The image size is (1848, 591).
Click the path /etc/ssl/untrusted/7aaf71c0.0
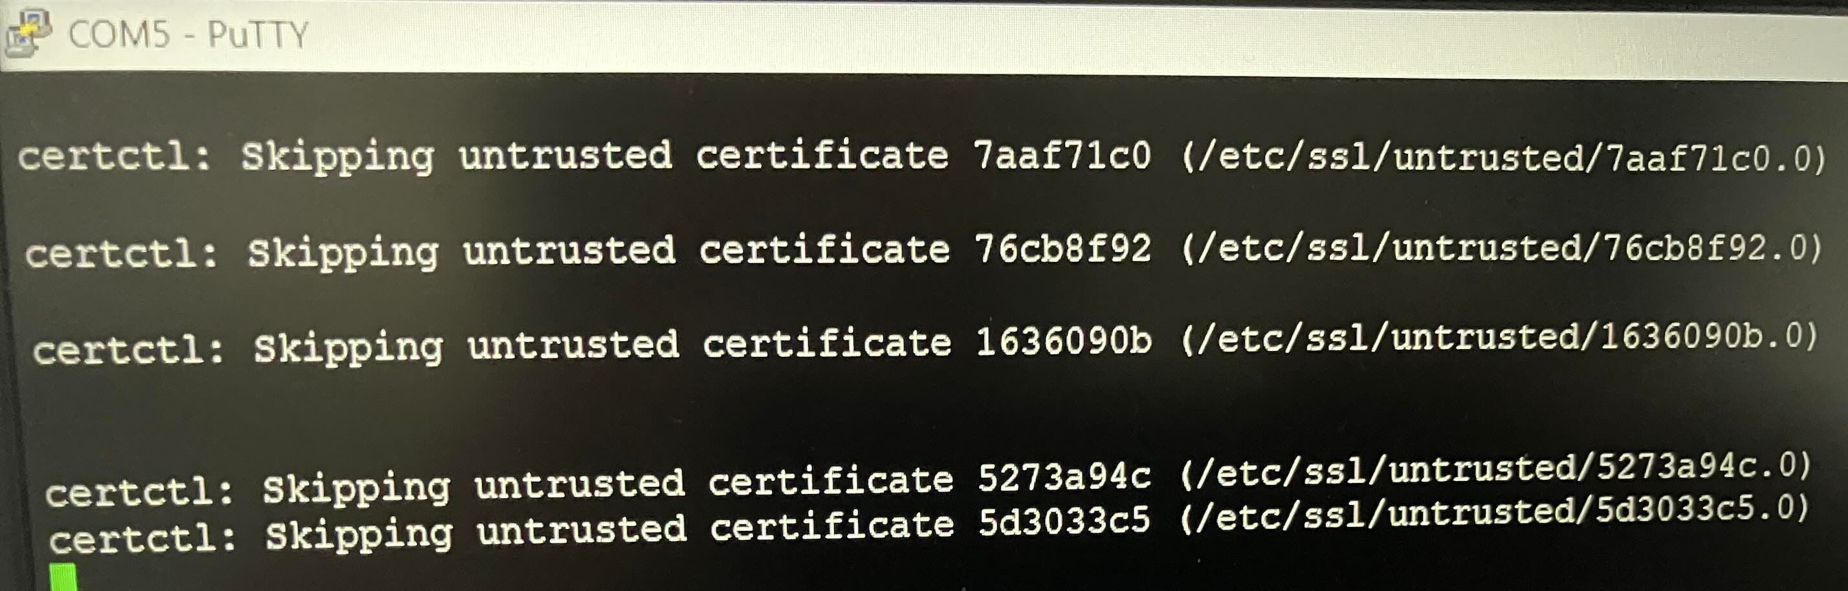(x=1502, y=158)
